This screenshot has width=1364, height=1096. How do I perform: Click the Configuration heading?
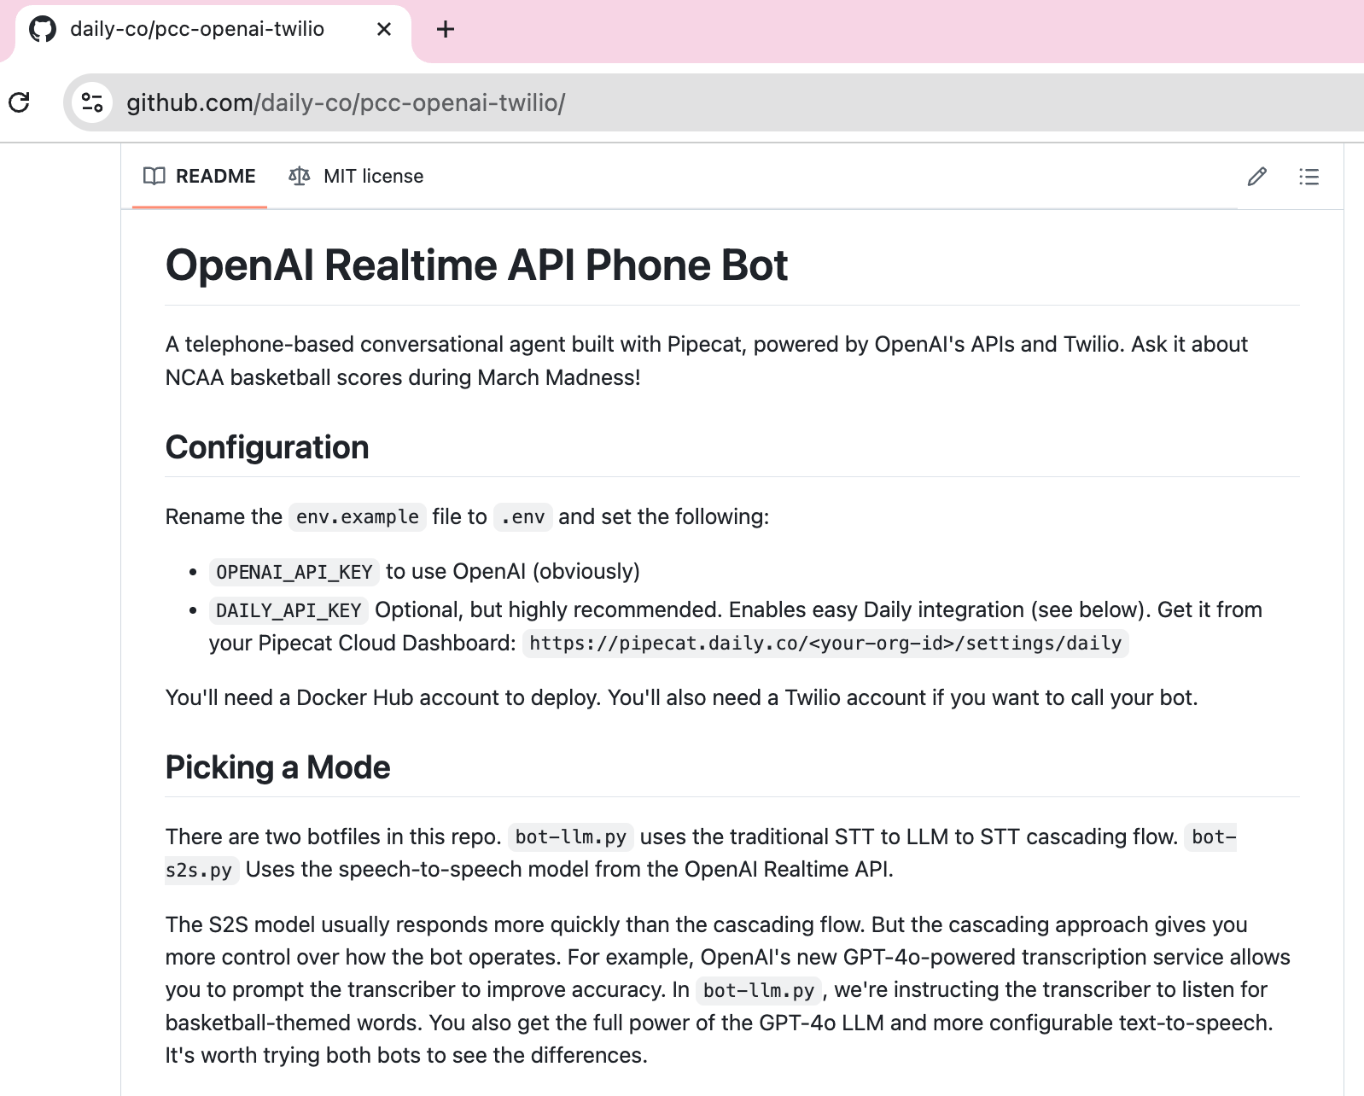(267, 447)
